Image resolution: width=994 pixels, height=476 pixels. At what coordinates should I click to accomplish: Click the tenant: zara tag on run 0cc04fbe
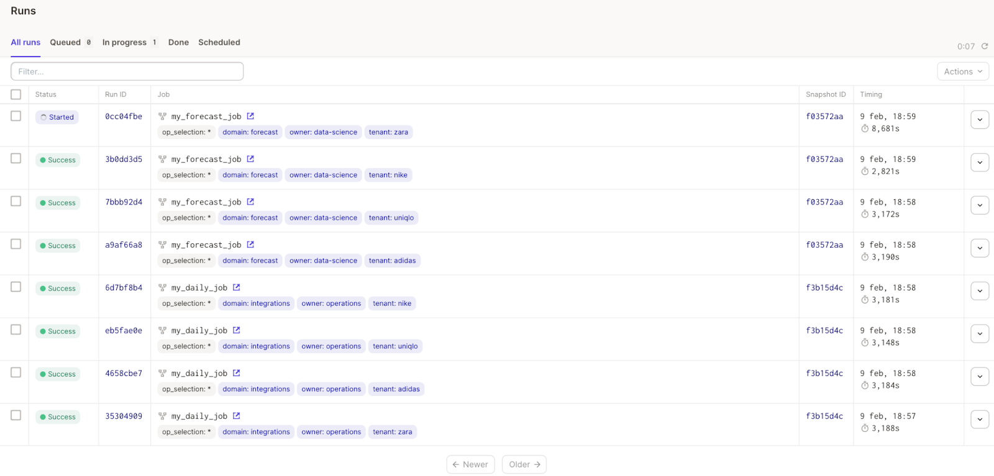pyautogui.click(x=388, y=132)
